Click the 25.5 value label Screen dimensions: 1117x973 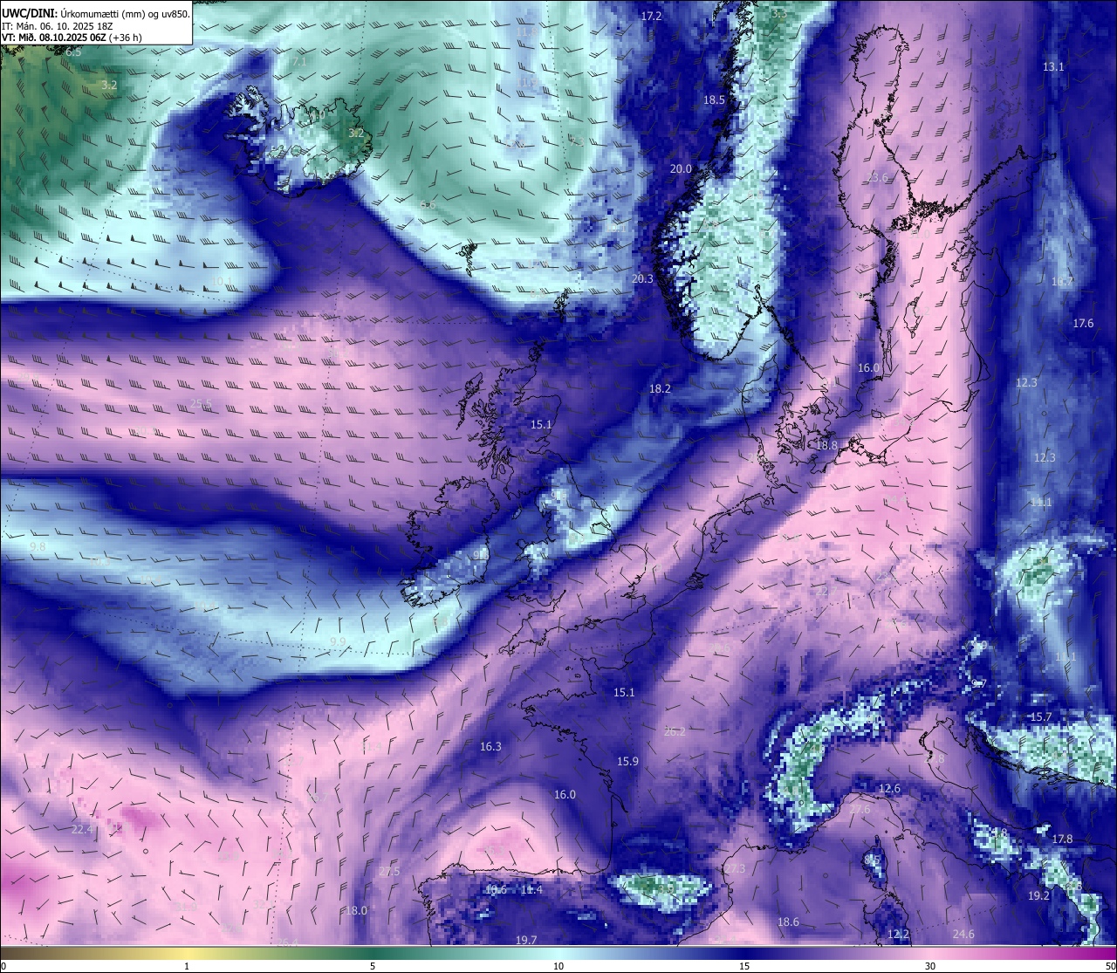(202, 404)
